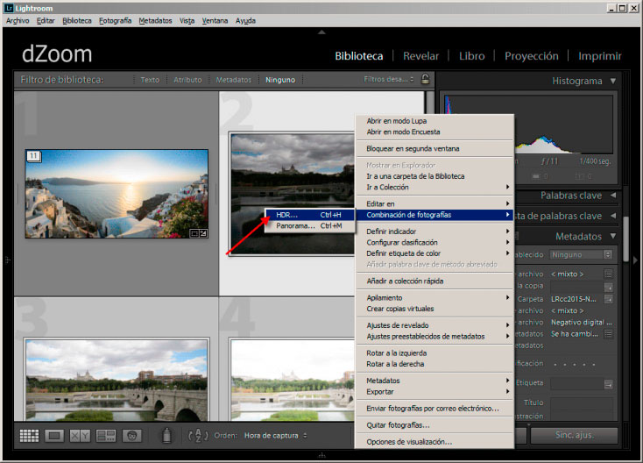Click Lightroom Lr title bar icon
643x463 pixels.
pos(9,8)
